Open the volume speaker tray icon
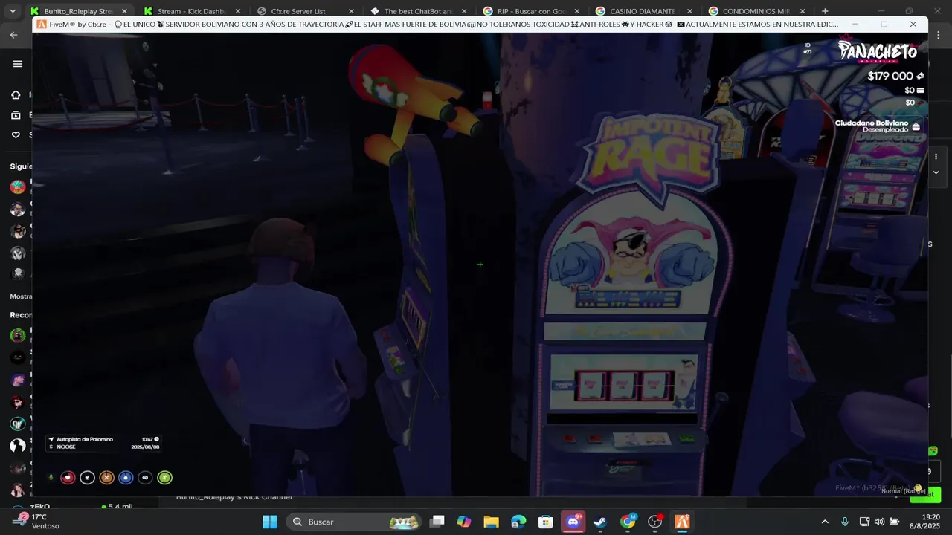Screen dimensions: 952x535 click(x=879, y=522)
